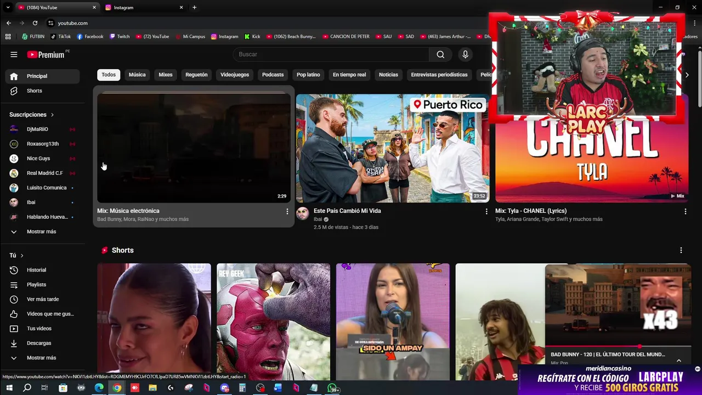
Task: Select the Videojuegos filter chip
Action: 235,75
